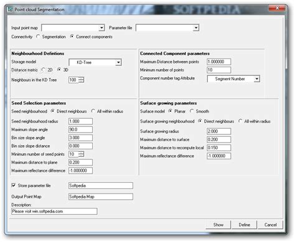Click the Define button
The width and height of the screenshot is (295, 242).
[x=245, y=225]
